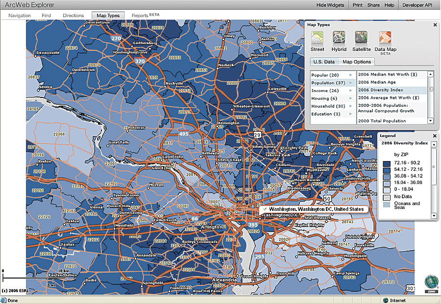
Task: Switch to the Map Options tab
Action: [357, 62]
